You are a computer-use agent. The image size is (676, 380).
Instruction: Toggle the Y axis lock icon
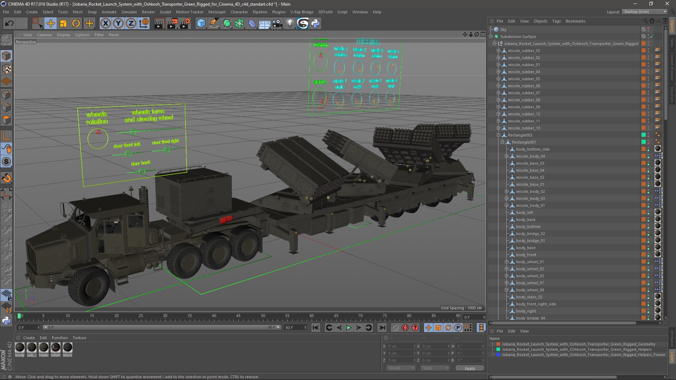pos(118,24)
